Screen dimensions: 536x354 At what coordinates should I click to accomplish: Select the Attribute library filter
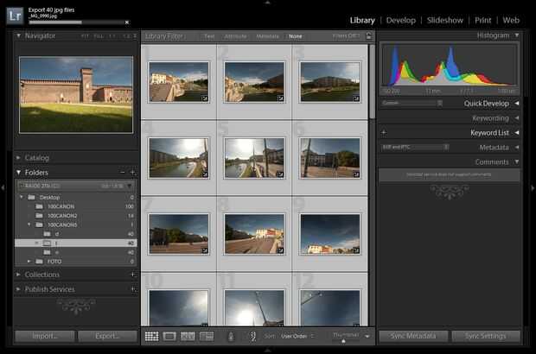[235, 36]
